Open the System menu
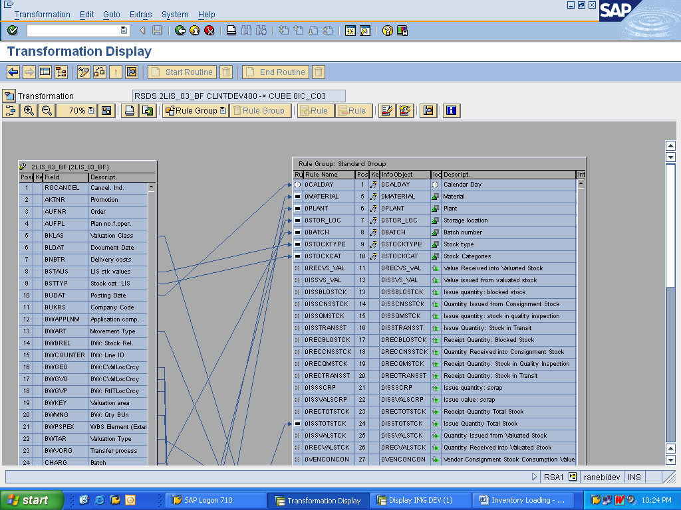This screenshot has height=510, width=681. coord(175,15)
